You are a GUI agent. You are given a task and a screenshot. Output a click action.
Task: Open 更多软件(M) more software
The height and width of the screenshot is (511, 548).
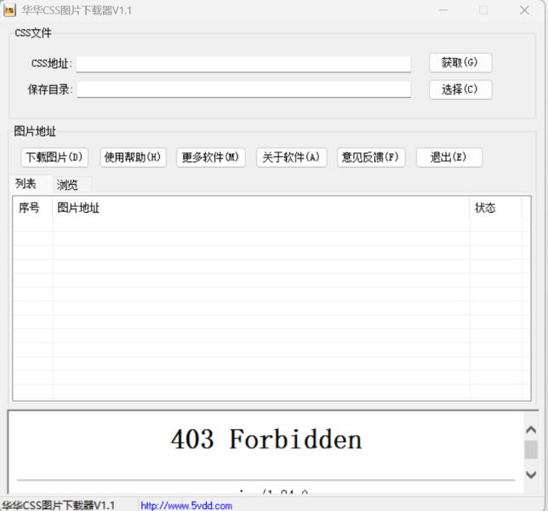point(211,158)
